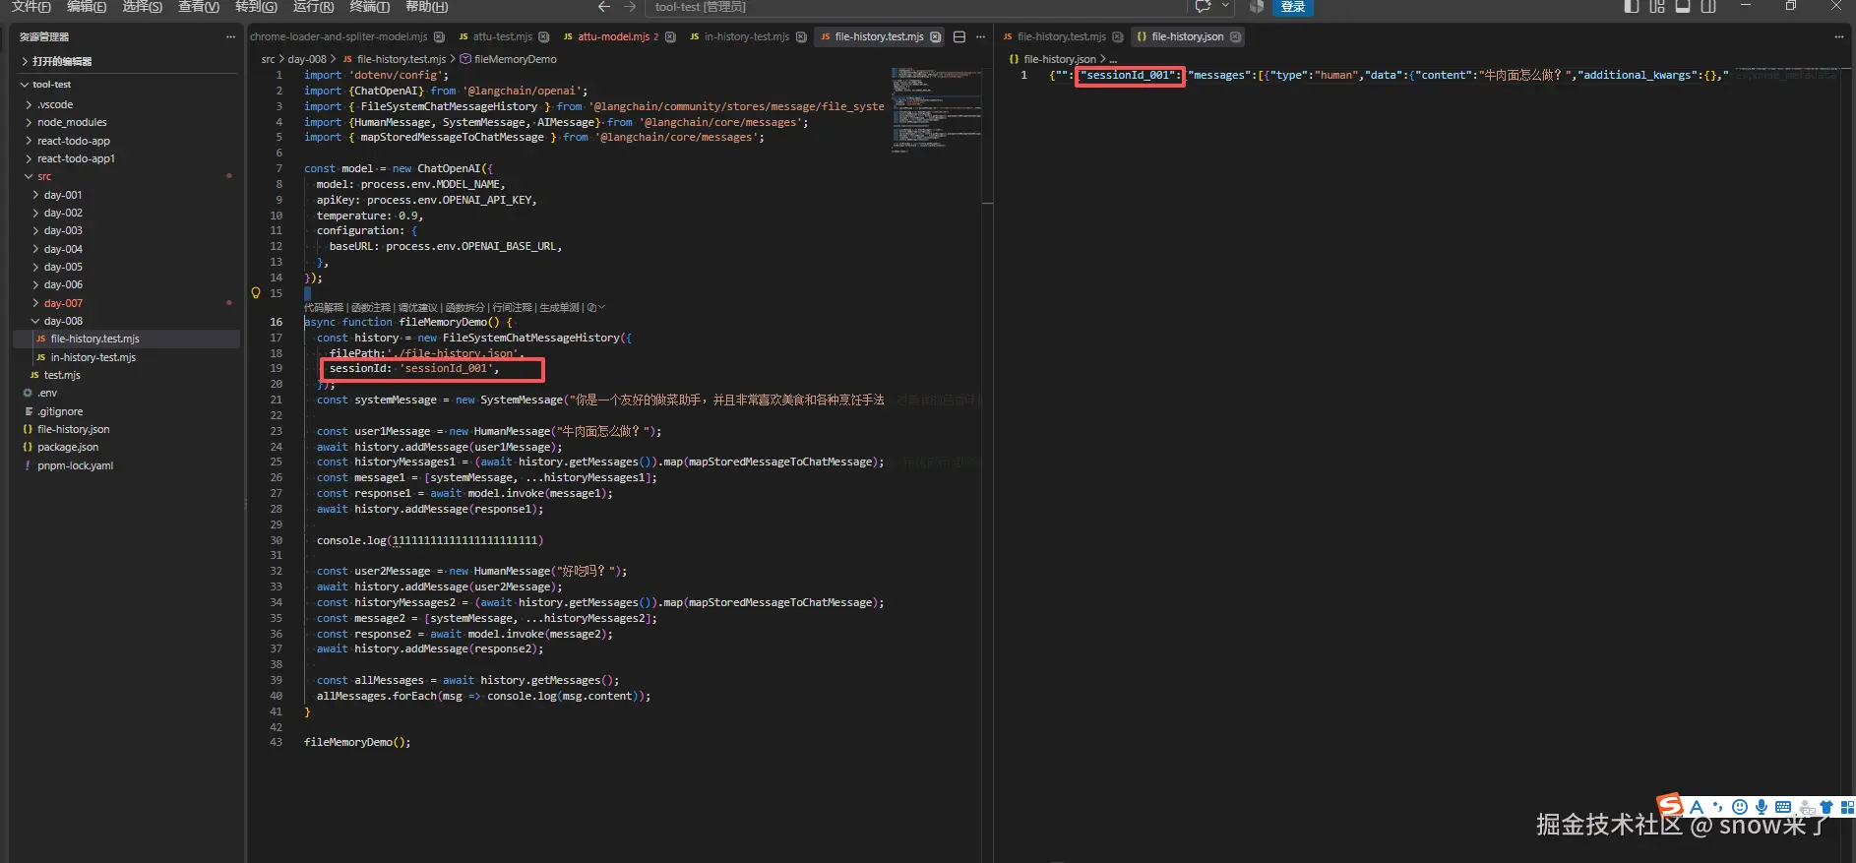This screenshot has width=1856, height=863.
Task: Switch to the in-history-test.mjs tab
Action: [x=746, y=36]
